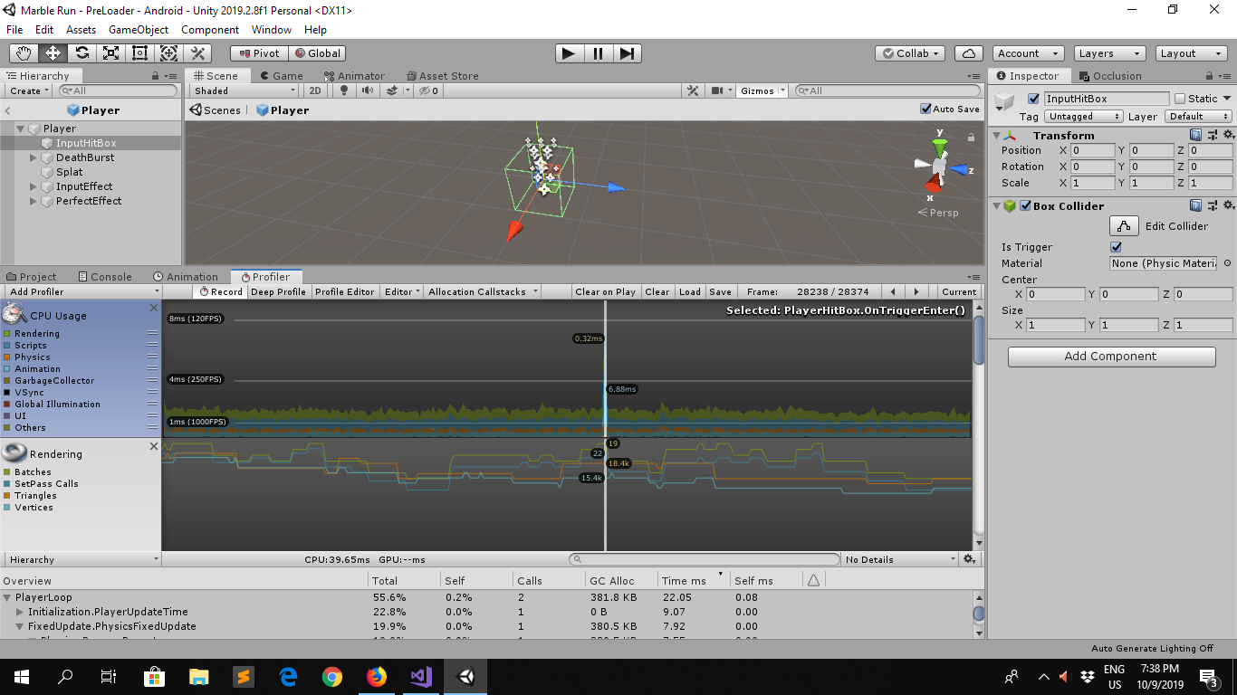Toggle 2D scene view mode
Image resolution: width=1237 pixels, height=695 pixels.
point(315,90)
